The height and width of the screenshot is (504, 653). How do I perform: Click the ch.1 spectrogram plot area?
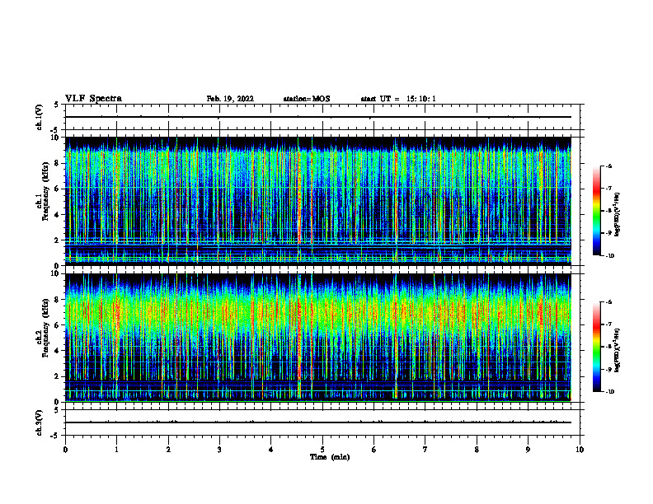(x=318, y=201)
